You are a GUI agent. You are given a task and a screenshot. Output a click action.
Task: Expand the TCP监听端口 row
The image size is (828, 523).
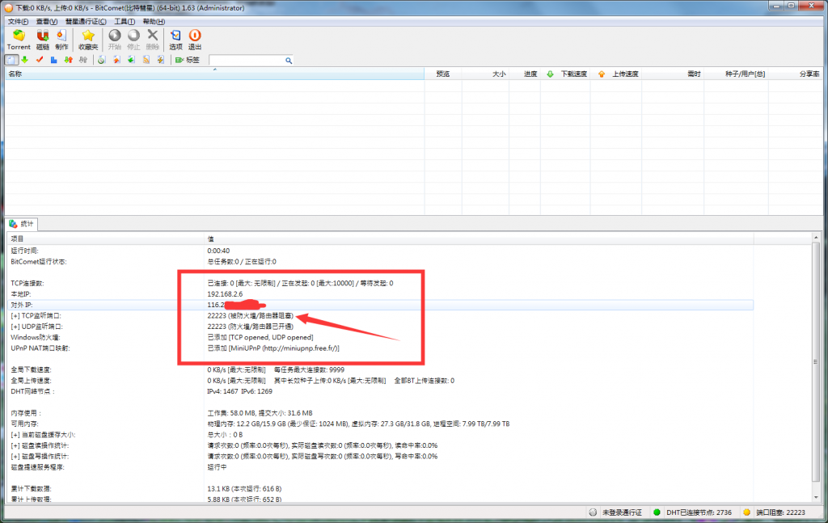coord(15,315)
